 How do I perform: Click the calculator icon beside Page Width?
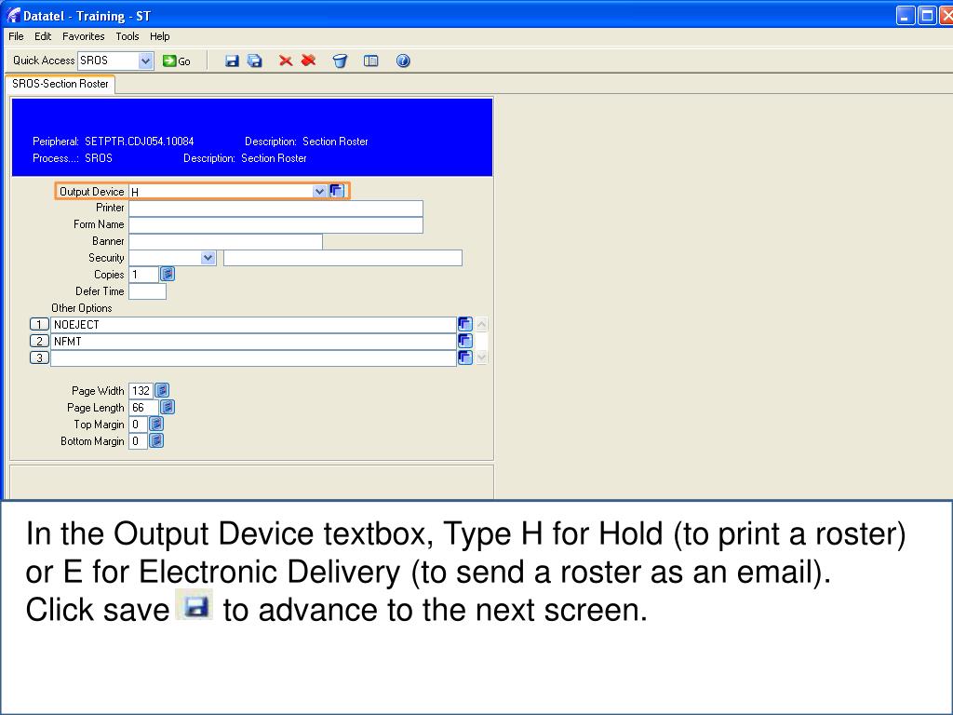coord(162,390)
